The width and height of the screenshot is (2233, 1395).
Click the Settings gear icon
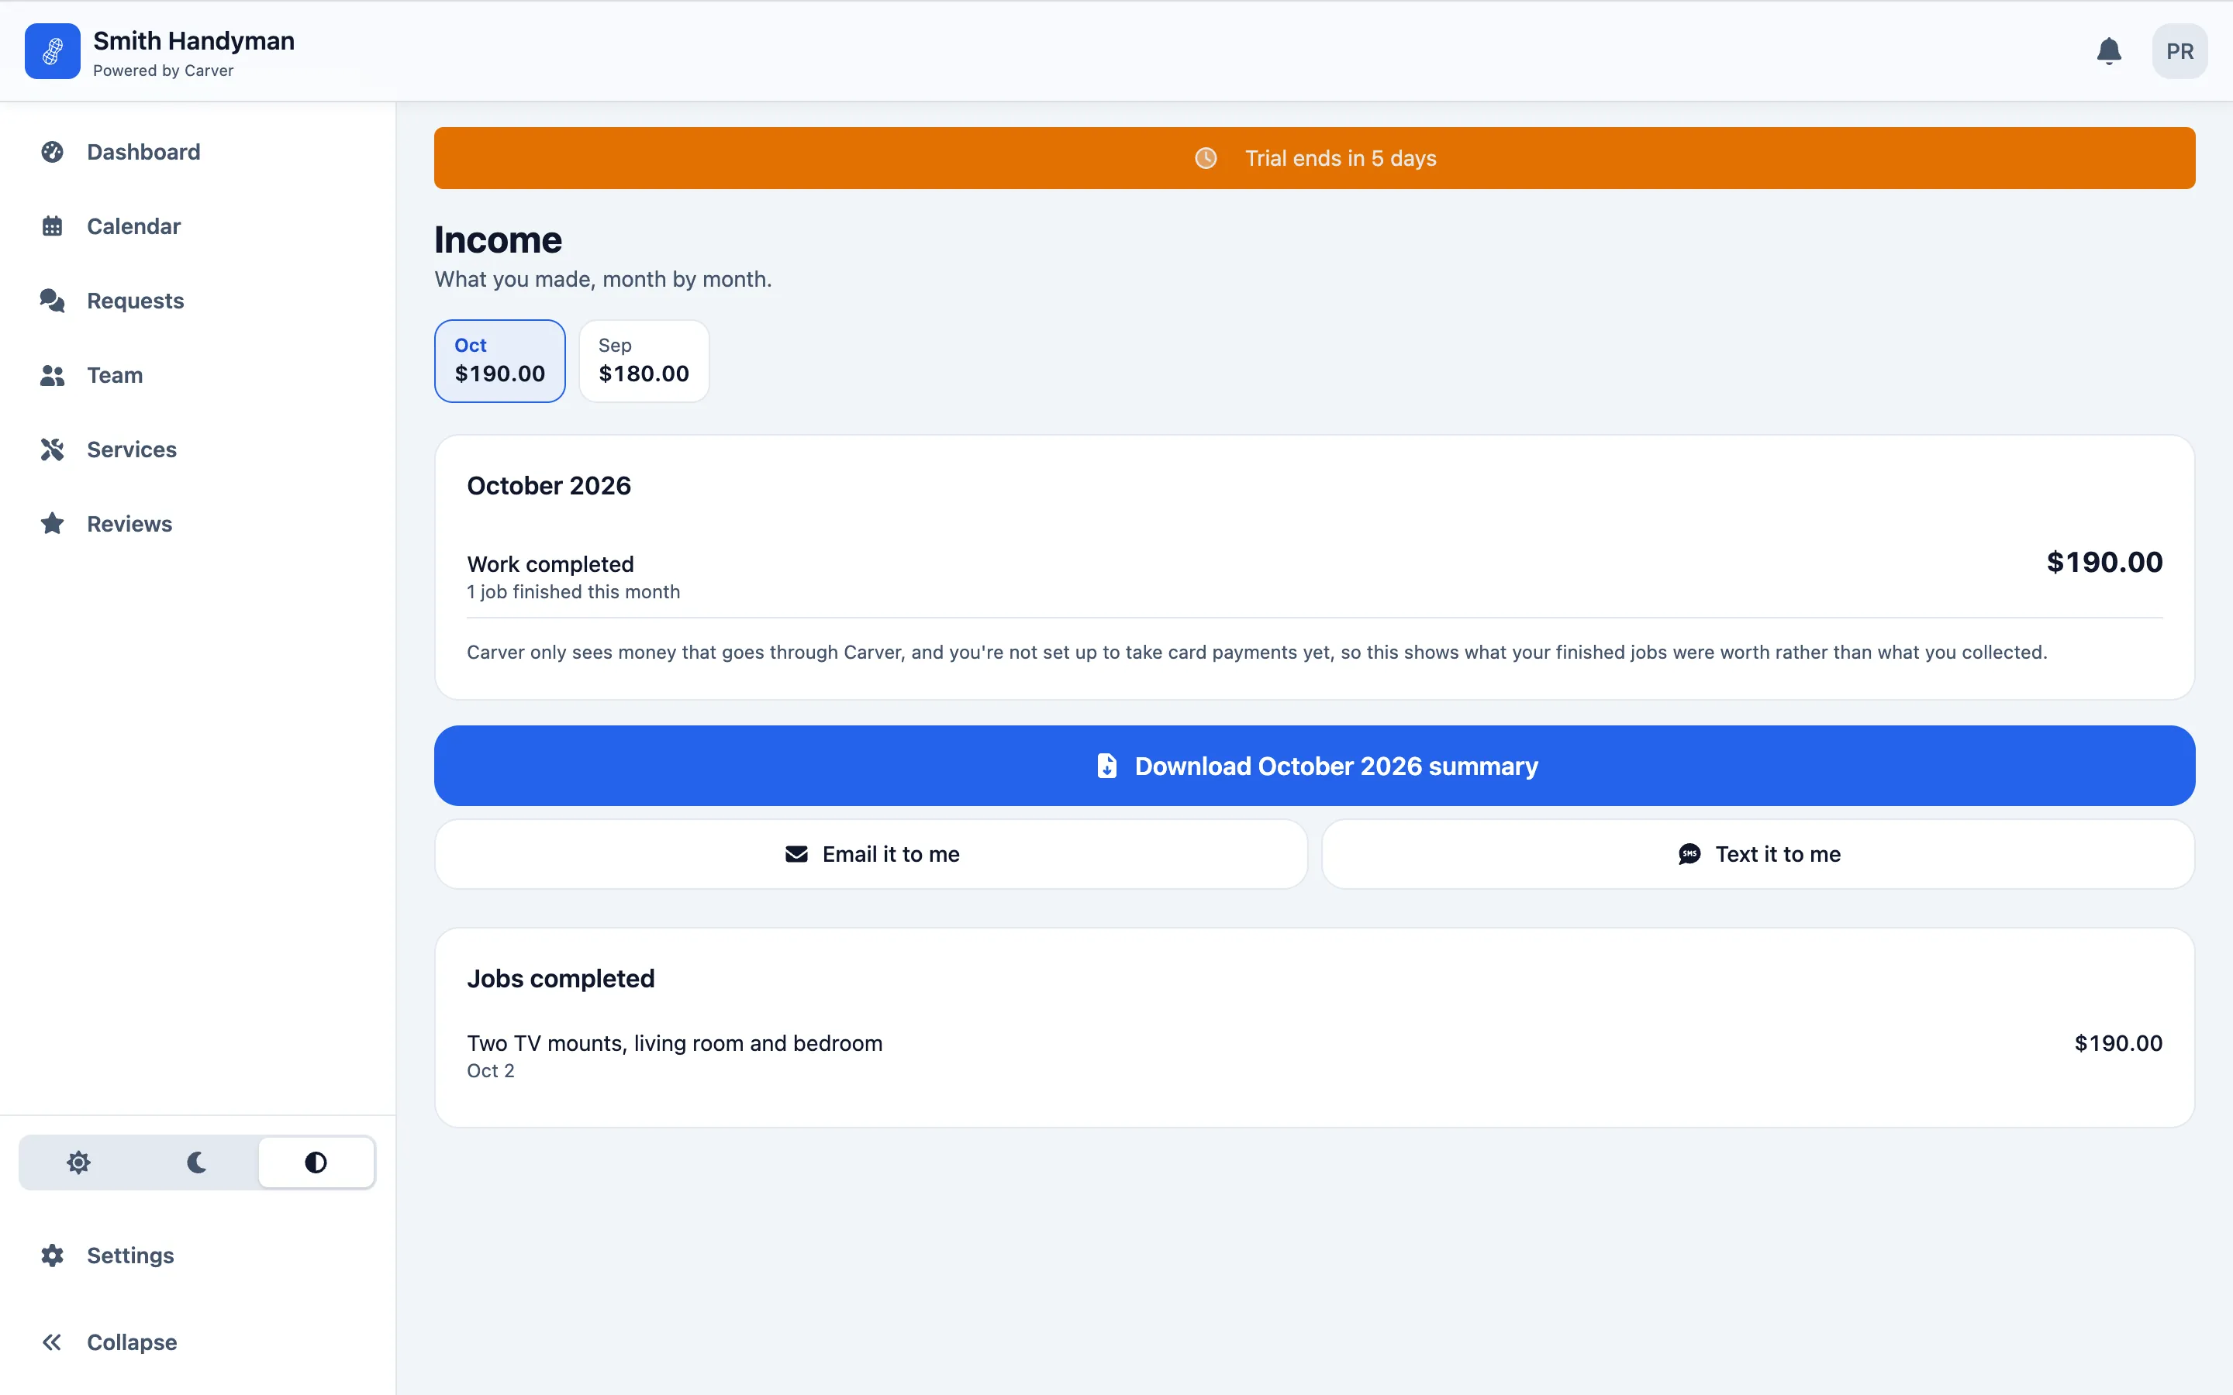53,1255
